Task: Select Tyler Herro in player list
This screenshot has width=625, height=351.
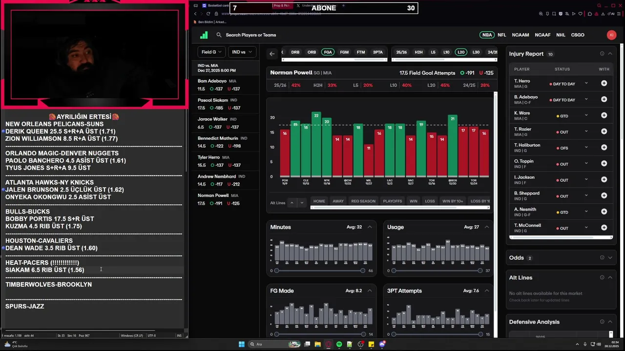Action: click(225, 161)
